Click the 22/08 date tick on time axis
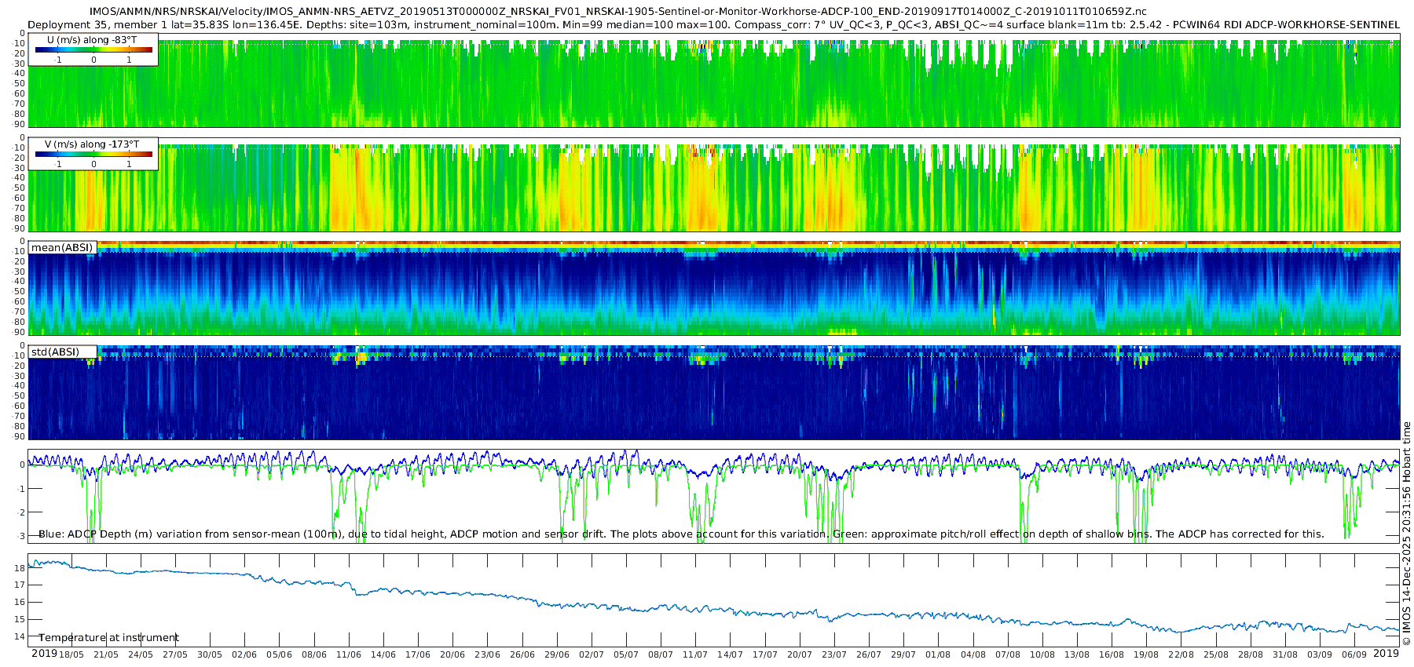Viewport: 1414px width, 667px height. pos(1181,654)
